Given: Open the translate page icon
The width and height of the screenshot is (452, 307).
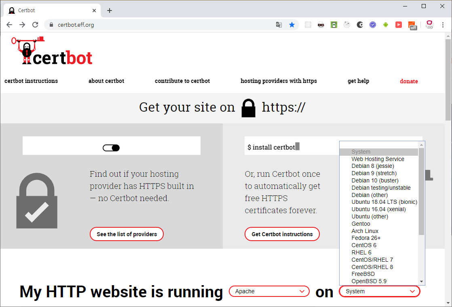Looking at the screenshot, I should coord(279,25).
